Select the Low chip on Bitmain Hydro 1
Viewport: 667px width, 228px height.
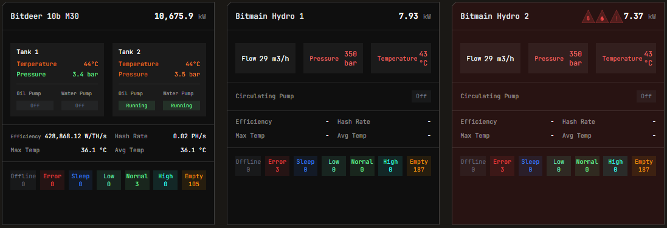[333, 166]
